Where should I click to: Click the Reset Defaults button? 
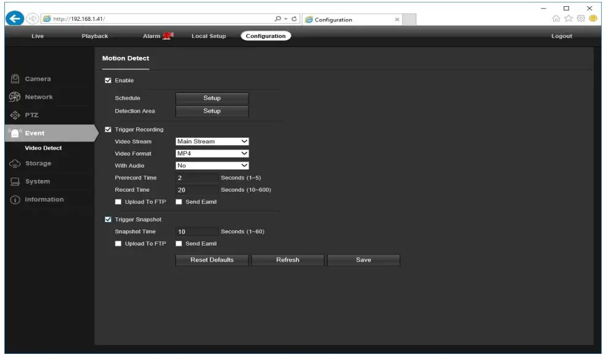(x=212, y=260)
